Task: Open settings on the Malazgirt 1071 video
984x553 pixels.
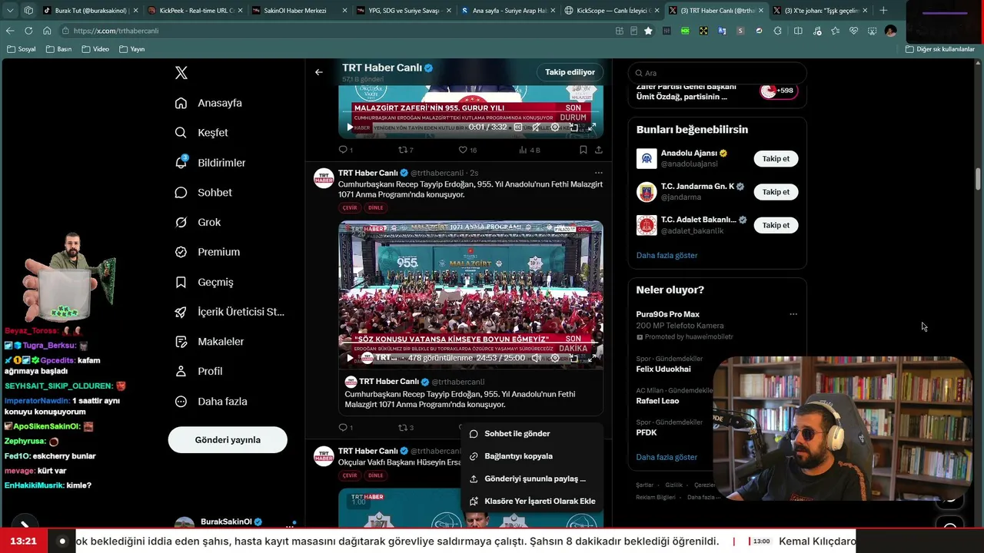Action: tap(555, 358)
